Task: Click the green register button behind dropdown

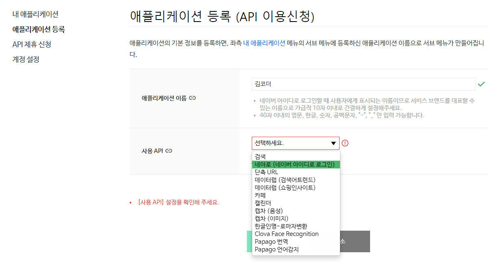Action: [249, 242]
